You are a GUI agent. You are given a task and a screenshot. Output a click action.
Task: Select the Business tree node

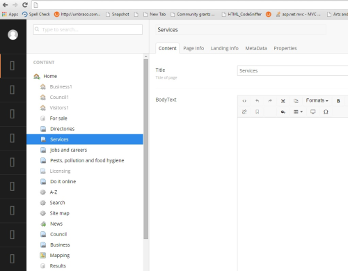[60, 245]
